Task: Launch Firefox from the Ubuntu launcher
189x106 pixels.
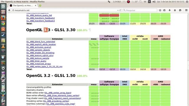Action: (3, 18)
